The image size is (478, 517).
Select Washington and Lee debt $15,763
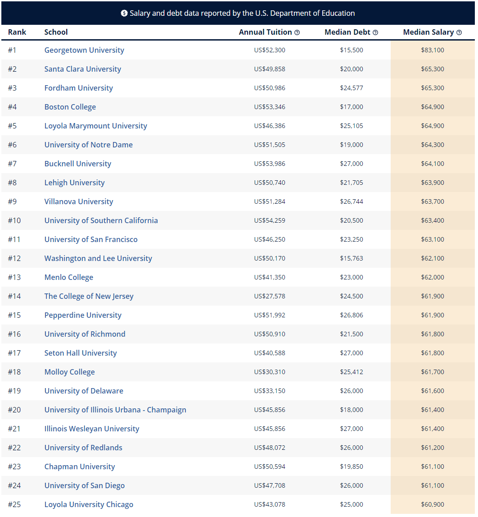pyautogui.click(x=352, y=259)
